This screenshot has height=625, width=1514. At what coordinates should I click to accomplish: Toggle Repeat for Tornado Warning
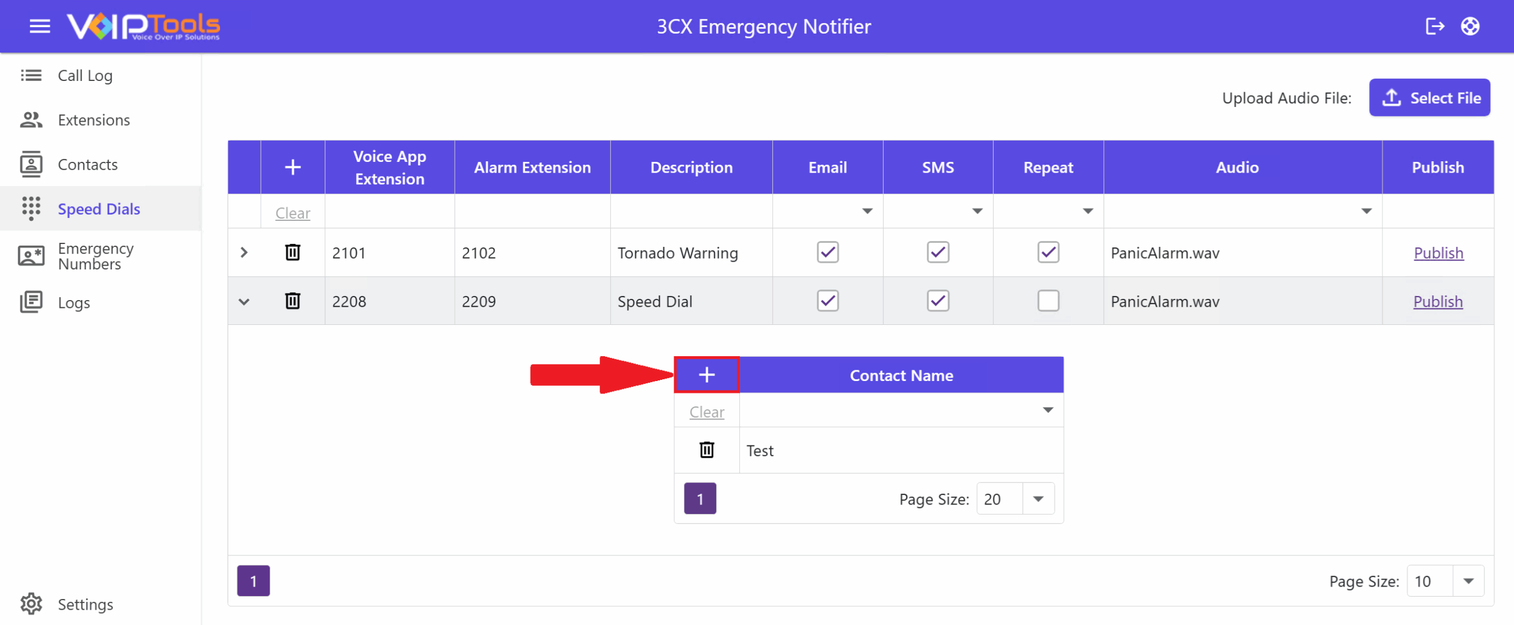pyautogui.click(x=1048, y=252)
